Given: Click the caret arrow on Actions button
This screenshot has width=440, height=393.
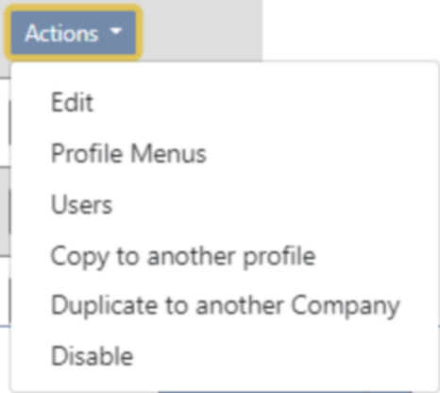Looking at the screenshot, I should pos(116,31).
